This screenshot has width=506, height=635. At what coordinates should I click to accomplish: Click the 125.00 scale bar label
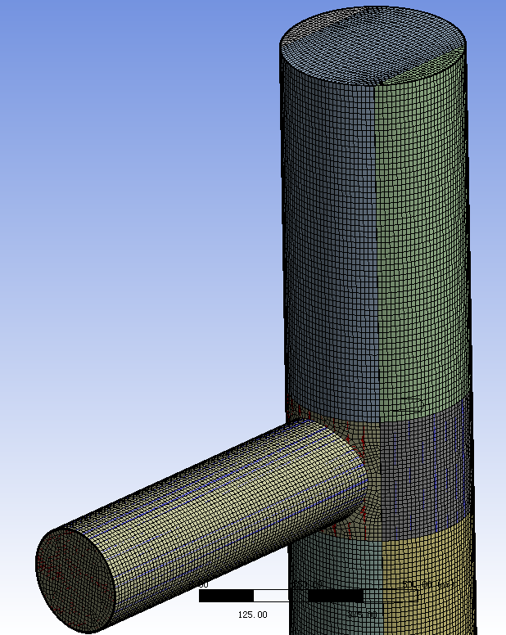click(x=252, y=615)
